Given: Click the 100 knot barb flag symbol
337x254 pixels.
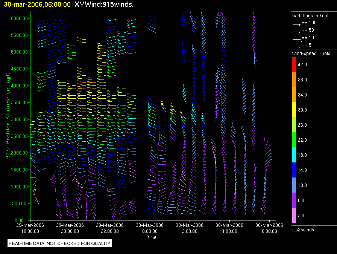Looking at the screenshot, I should click(x=297, y=24).
